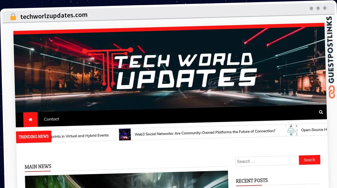Screen dimensions: 337x188
Task: Click the Web3 Social Networks article thumbnail
Action: [125, 134]
